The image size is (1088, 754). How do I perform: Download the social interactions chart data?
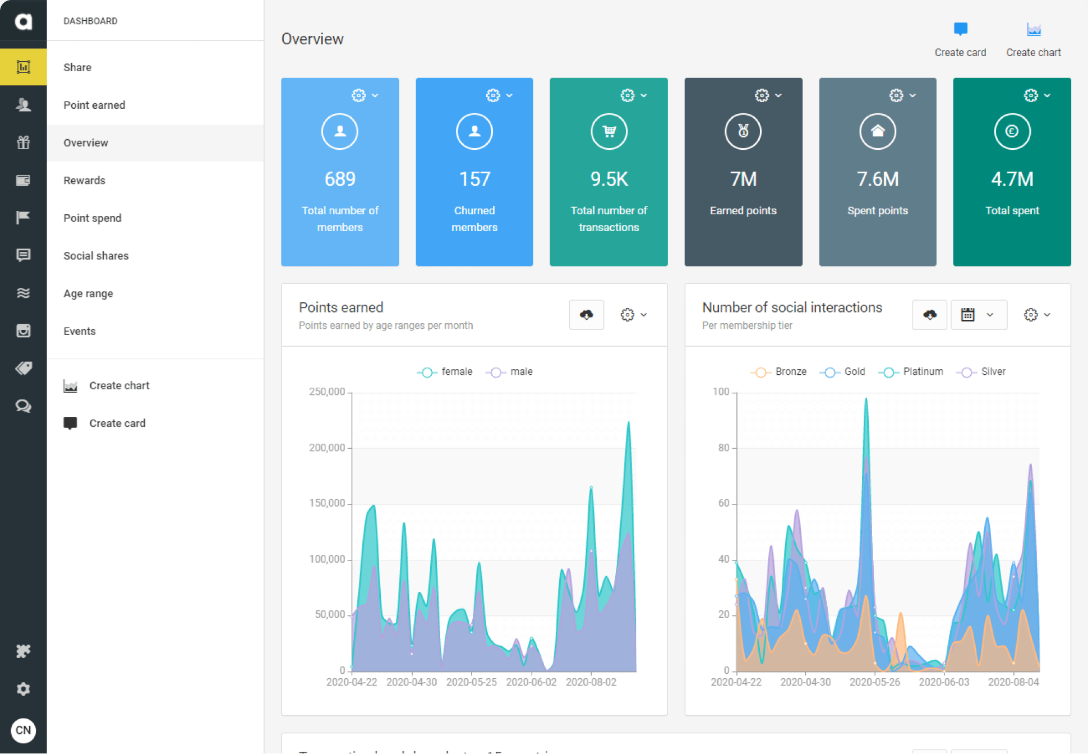tap(929, 315)
